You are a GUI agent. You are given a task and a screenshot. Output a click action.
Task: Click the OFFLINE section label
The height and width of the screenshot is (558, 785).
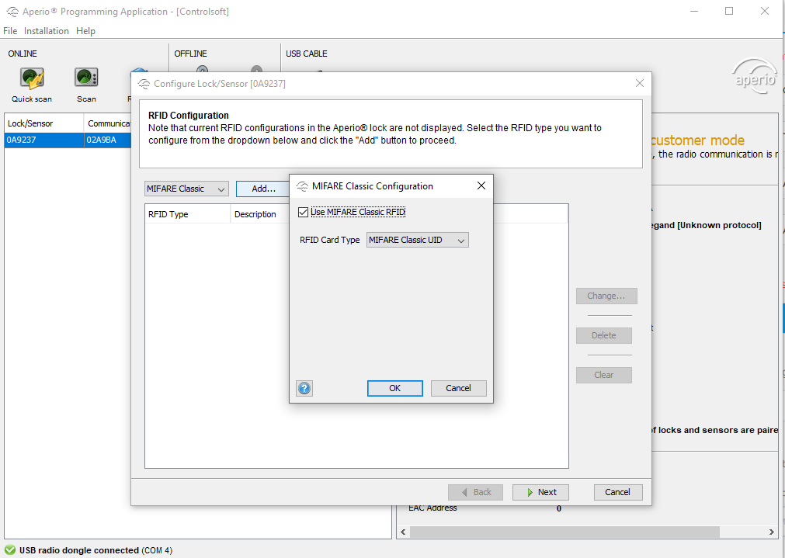tap(191, 54)
